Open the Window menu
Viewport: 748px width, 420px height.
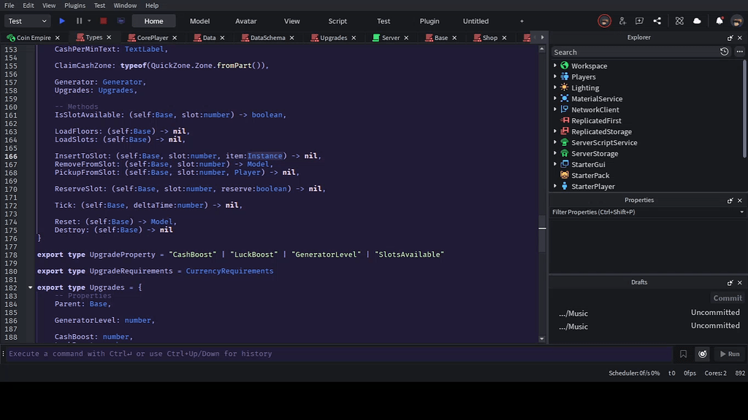click(125, 5)
